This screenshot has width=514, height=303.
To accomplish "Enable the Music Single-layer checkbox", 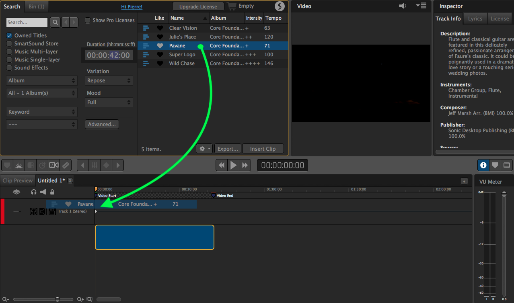I will (x=9, y=59).
